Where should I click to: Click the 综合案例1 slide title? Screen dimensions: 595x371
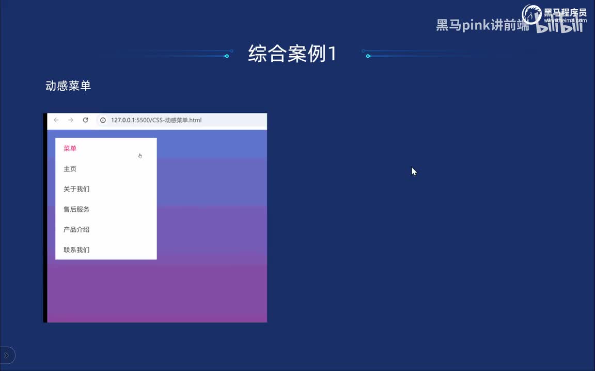point(292,54)
